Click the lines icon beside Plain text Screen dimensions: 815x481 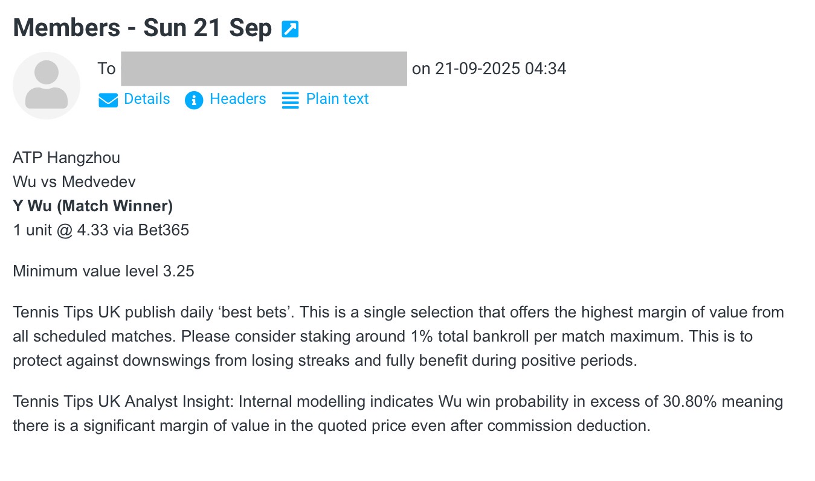click(291, 100)
